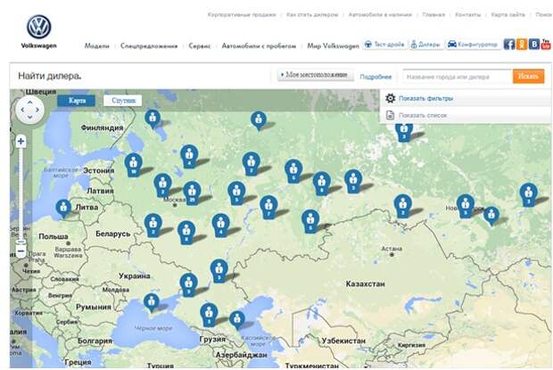
Task: Select dealer pin covering Новосибирск label
Action: point(466,206)
